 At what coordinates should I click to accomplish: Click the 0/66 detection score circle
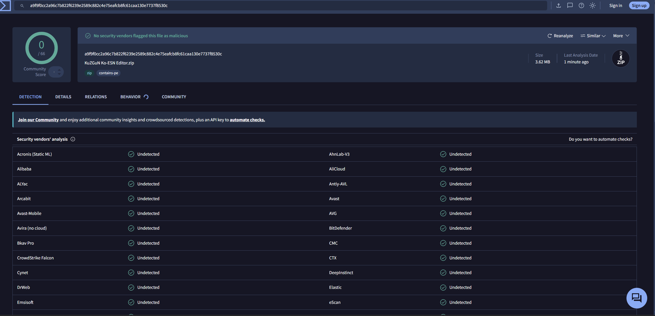point(41,48)
